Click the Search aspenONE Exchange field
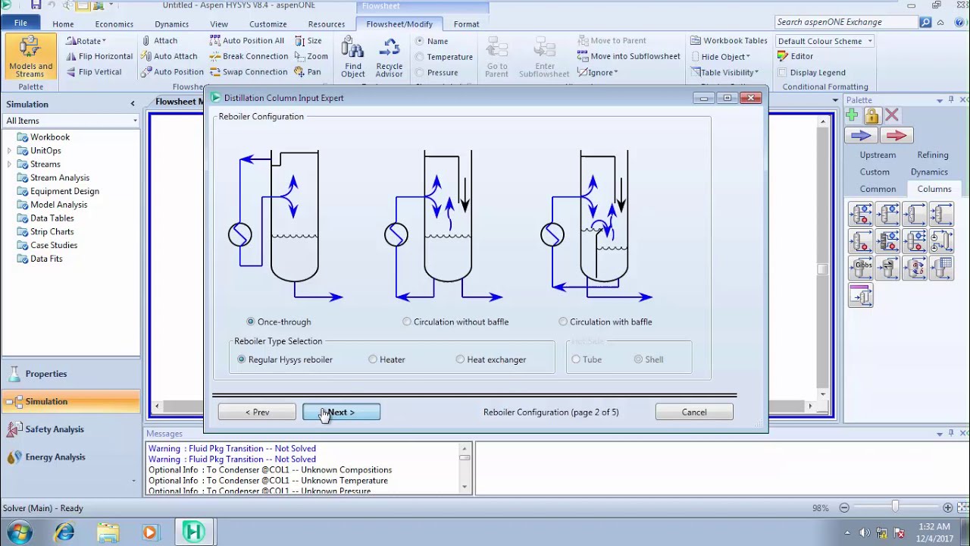The width and height of the screenshot is (970, 546). pos(846,22)
